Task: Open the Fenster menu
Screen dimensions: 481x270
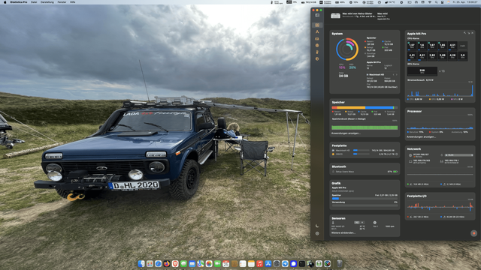Action: click(x=62, y=2)
